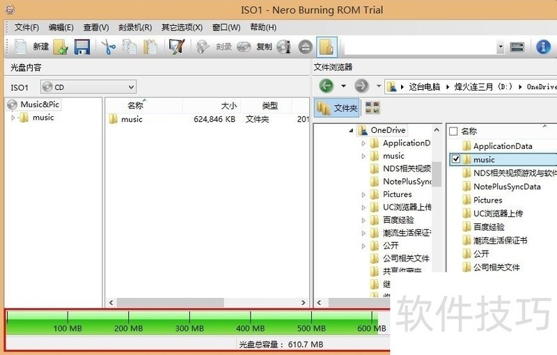Open the CD disc type dropdown
557x355 pixels.
tap(88, 87)
